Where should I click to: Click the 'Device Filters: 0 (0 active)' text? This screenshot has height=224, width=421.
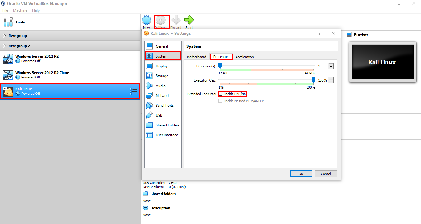pos(164,187)
